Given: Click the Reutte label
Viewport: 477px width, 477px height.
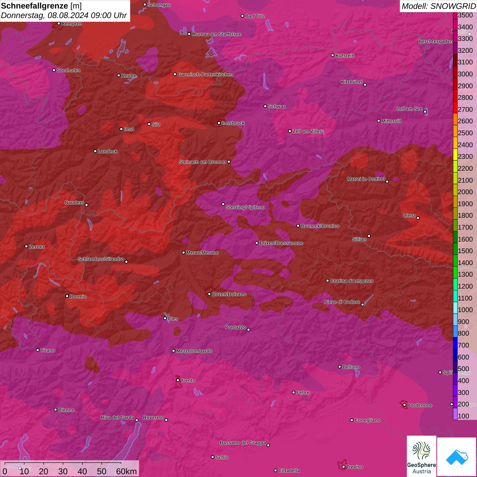Looking at the screenshot, I should point(129,76).
